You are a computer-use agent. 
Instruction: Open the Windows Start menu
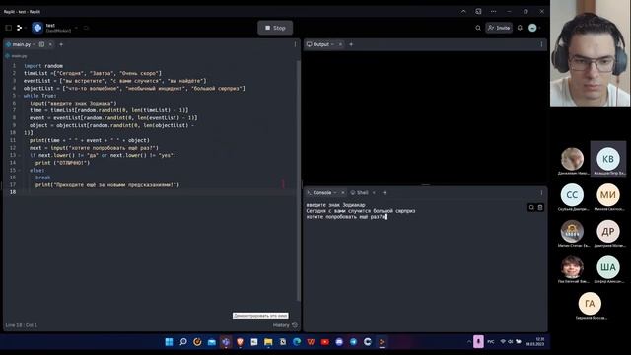pos(169,342)
